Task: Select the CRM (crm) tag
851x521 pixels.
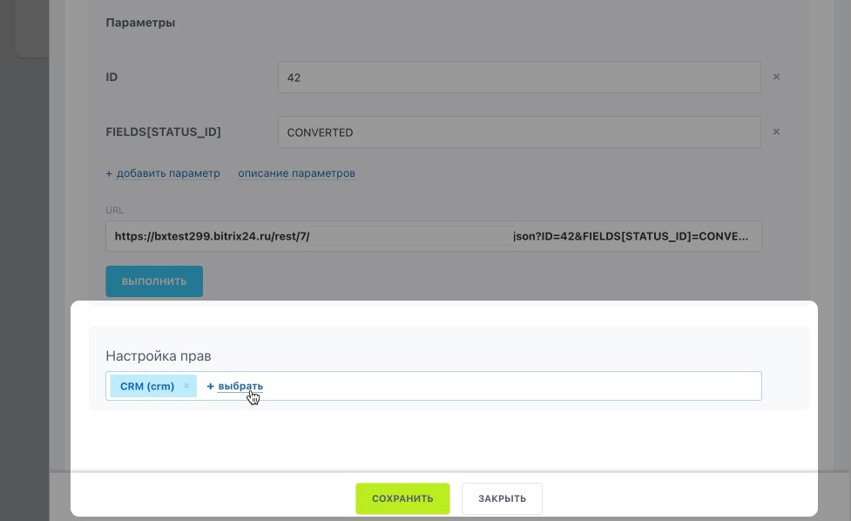Action: click(x=146, y=386)
